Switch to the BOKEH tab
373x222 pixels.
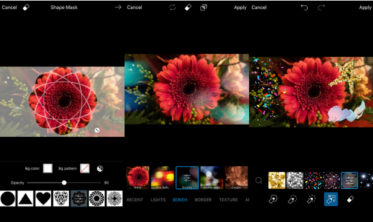click(180, 200)
